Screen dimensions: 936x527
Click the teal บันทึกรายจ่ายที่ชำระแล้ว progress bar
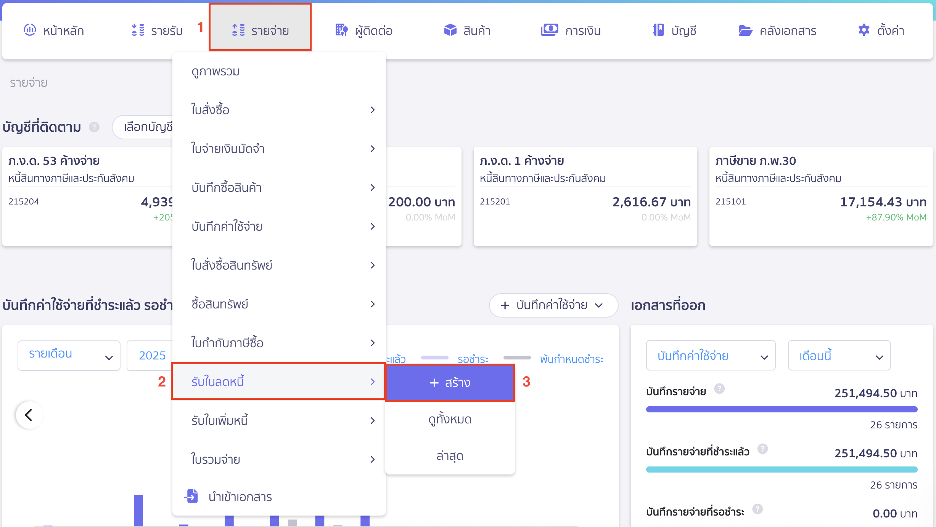tap(782, 470)
